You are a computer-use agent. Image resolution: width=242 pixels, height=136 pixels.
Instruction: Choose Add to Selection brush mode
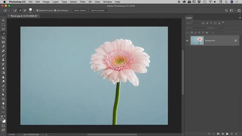20,11
